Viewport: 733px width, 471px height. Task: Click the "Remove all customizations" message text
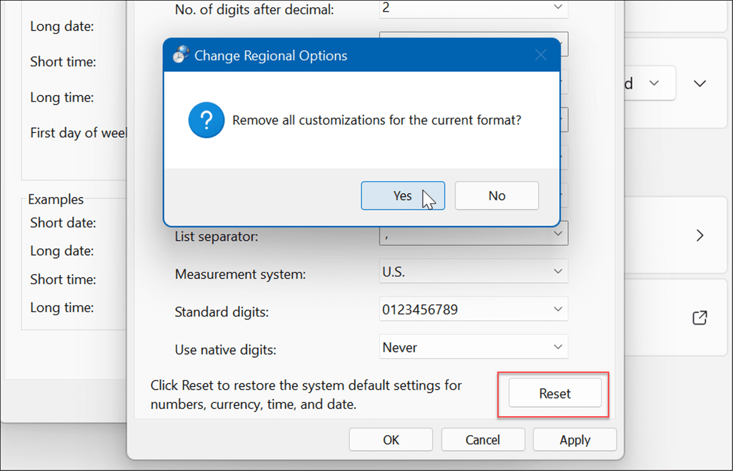[x=377, y=120]
